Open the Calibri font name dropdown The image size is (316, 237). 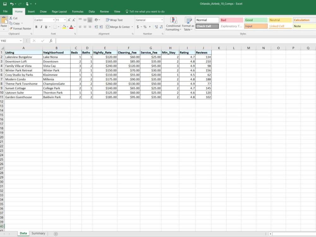pos(54,20)
